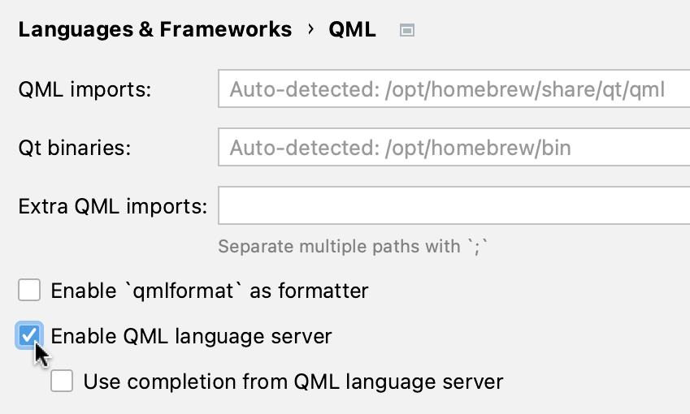Uncheck the Enable QML language server checkbox
690x414 pixels.
(29, 335)
